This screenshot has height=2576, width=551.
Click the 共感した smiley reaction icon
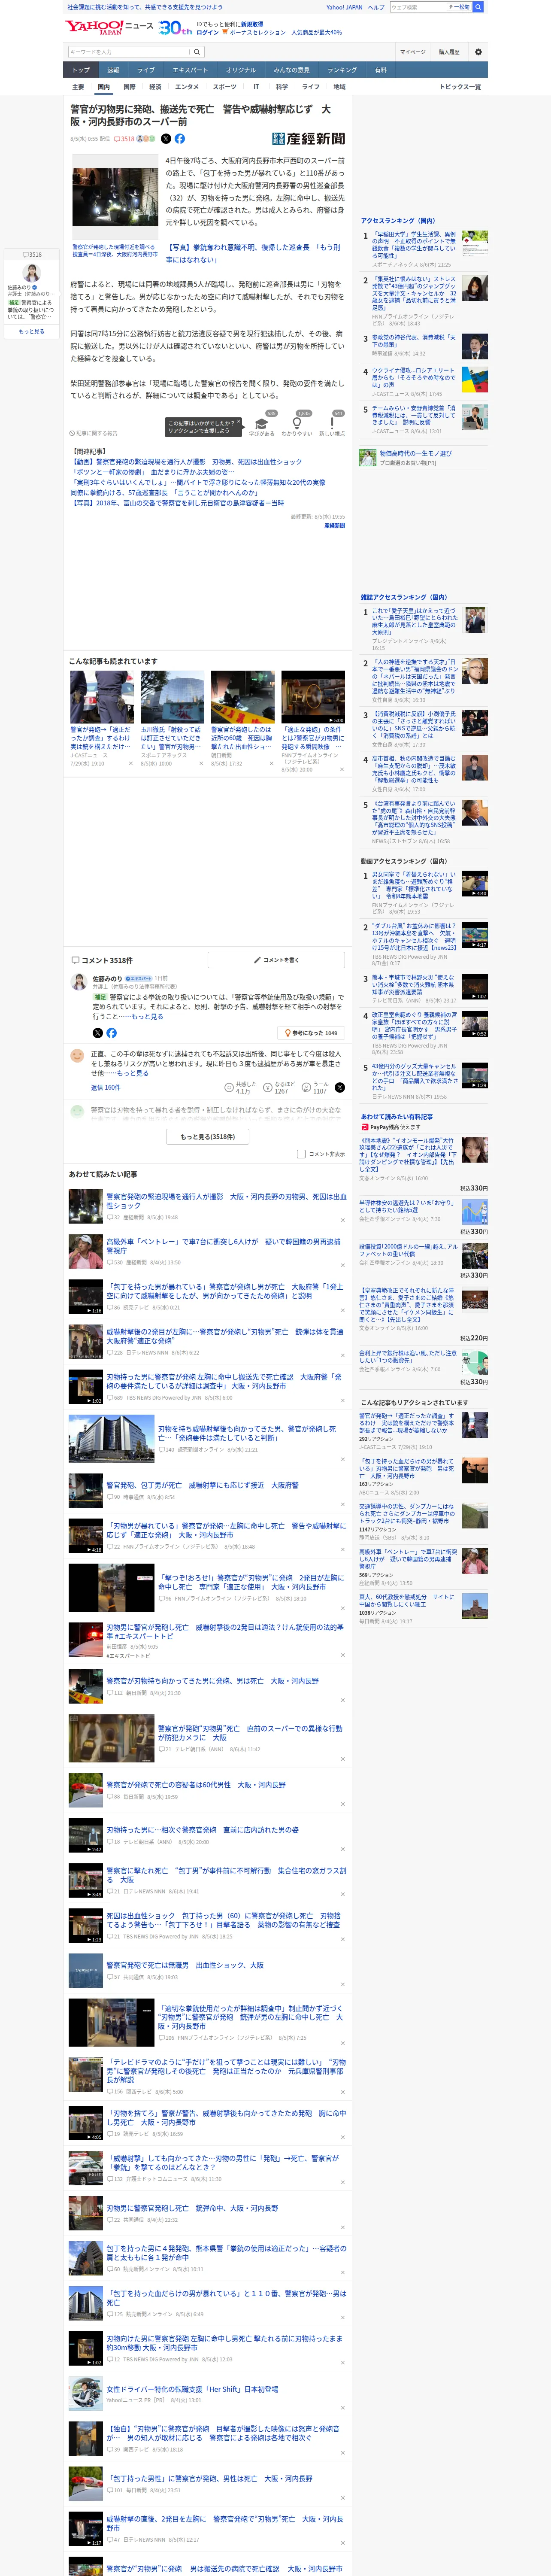point(229,1087)
